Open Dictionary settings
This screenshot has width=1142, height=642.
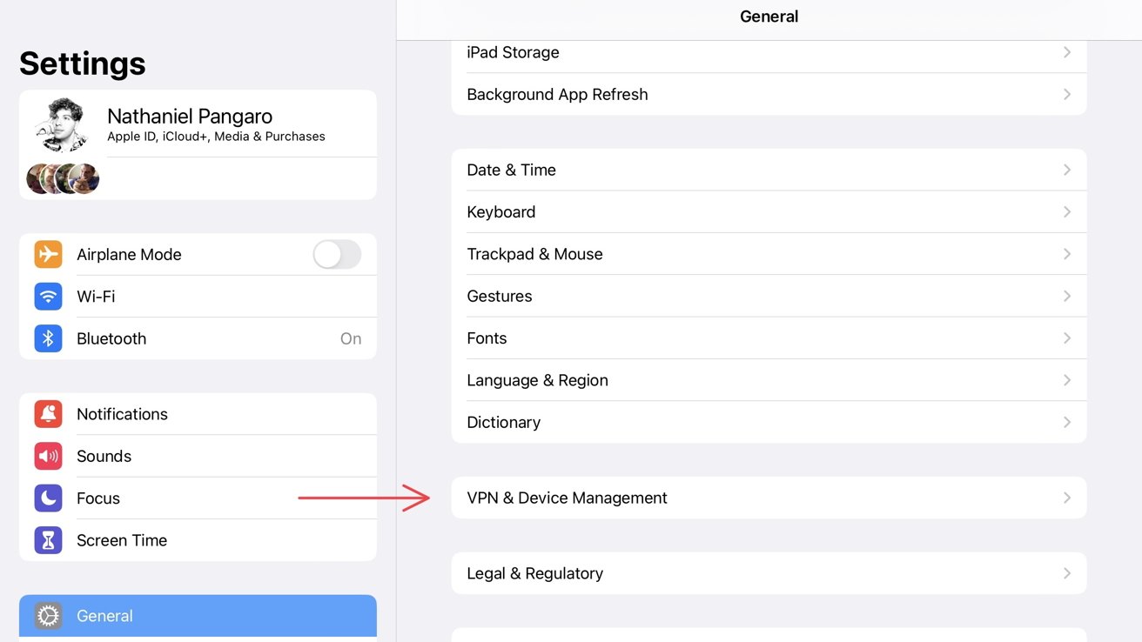[769, 422]
